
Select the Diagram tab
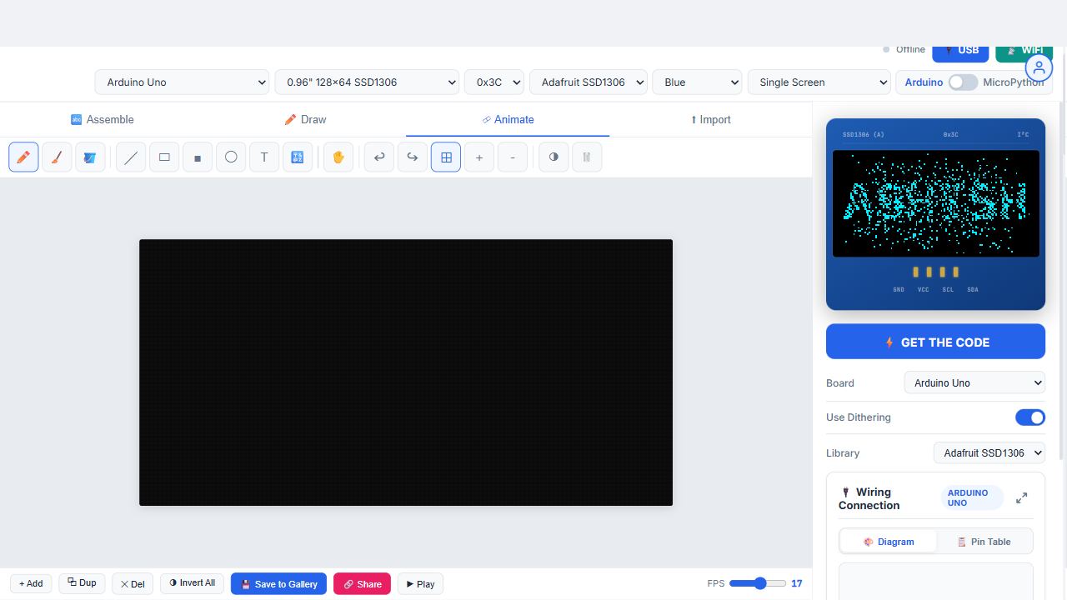click(x=889, y=542)
